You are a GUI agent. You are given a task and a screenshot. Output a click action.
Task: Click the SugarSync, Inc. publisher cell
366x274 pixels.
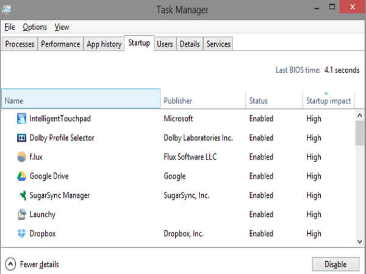tap(187, 195)
